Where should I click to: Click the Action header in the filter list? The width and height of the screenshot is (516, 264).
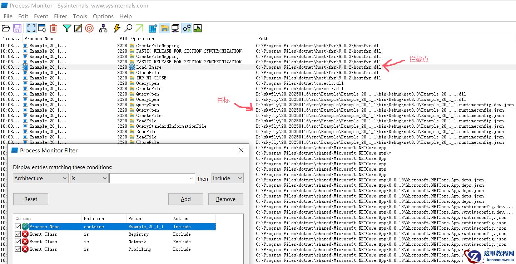coord(193,218)
